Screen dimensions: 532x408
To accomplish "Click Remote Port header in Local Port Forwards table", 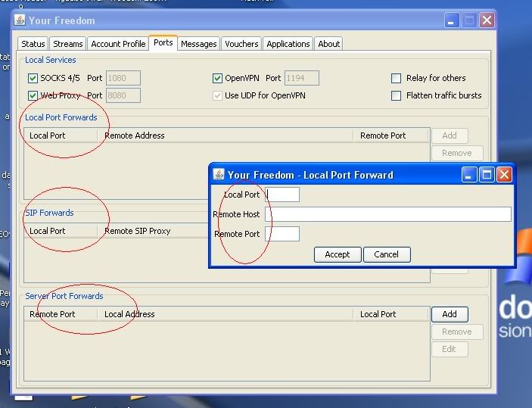I will (391, 135).
